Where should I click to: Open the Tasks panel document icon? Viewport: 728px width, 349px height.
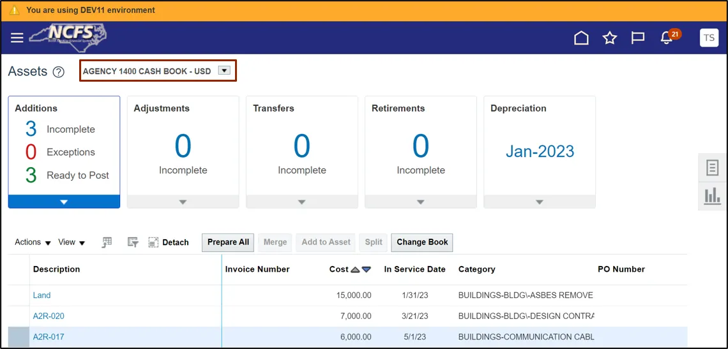click(712, 168)
